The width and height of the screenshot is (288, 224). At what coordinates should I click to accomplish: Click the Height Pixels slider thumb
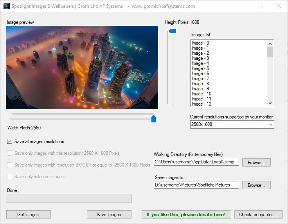tap(173, 31)
